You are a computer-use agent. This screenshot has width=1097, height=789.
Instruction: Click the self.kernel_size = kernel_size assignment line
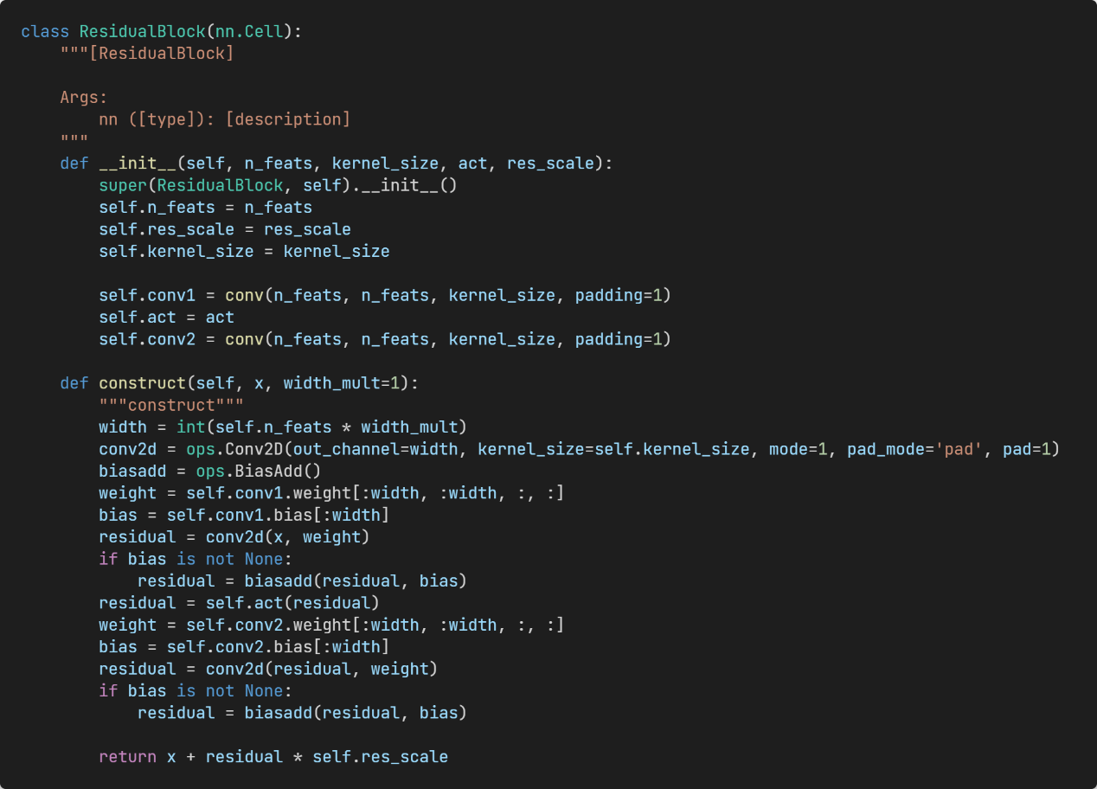(244, 251)
